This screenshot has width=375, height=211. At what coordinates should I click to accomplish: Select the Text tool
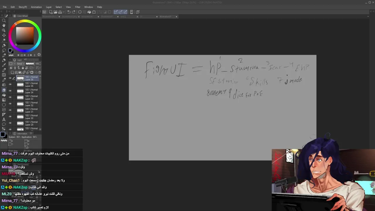(4, 120)
